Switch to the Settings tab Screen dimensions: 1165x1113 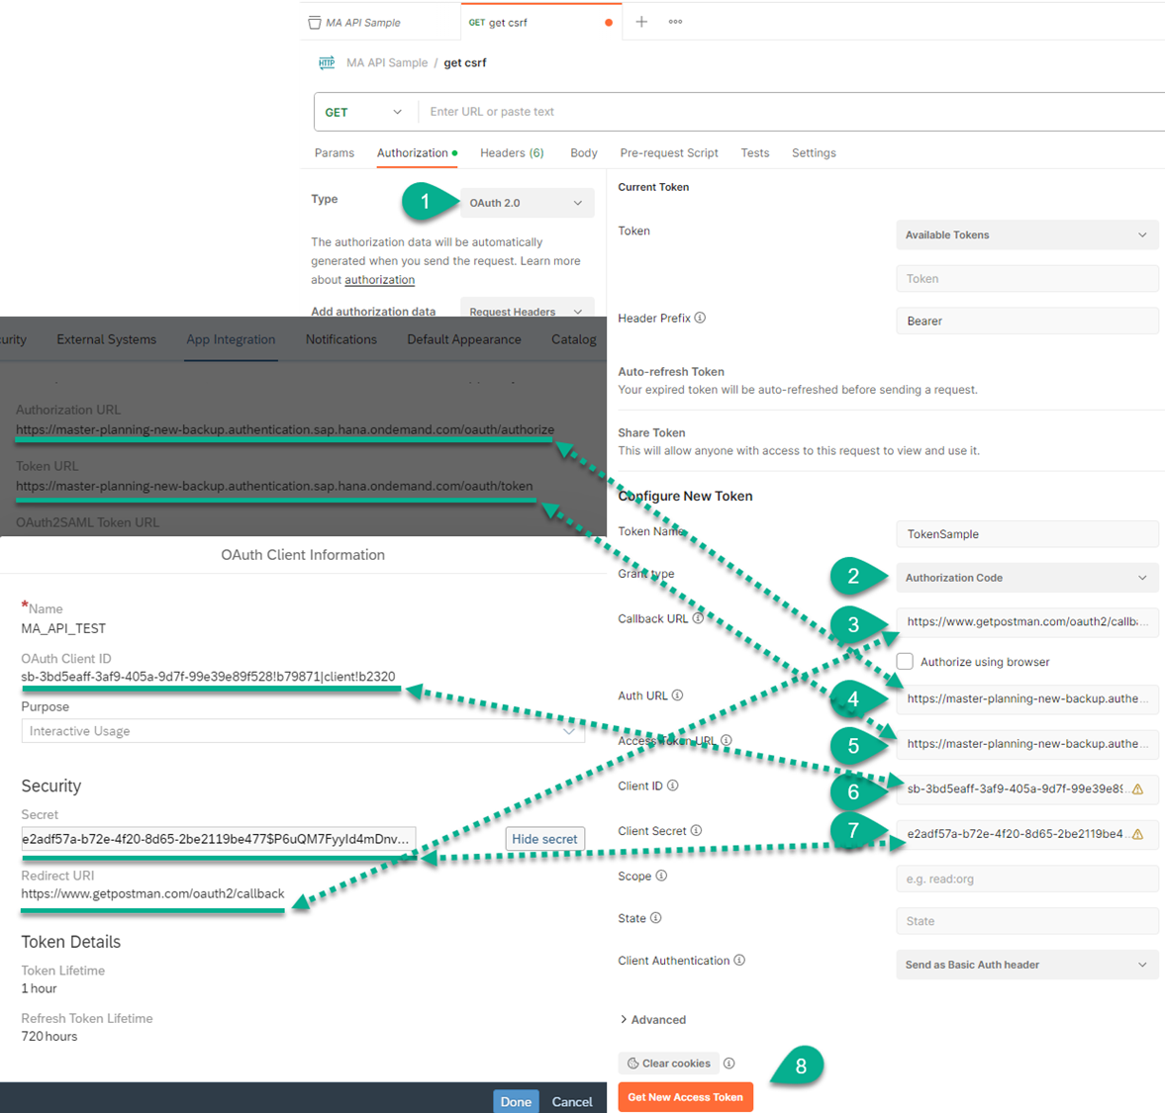tap(814, 153)
